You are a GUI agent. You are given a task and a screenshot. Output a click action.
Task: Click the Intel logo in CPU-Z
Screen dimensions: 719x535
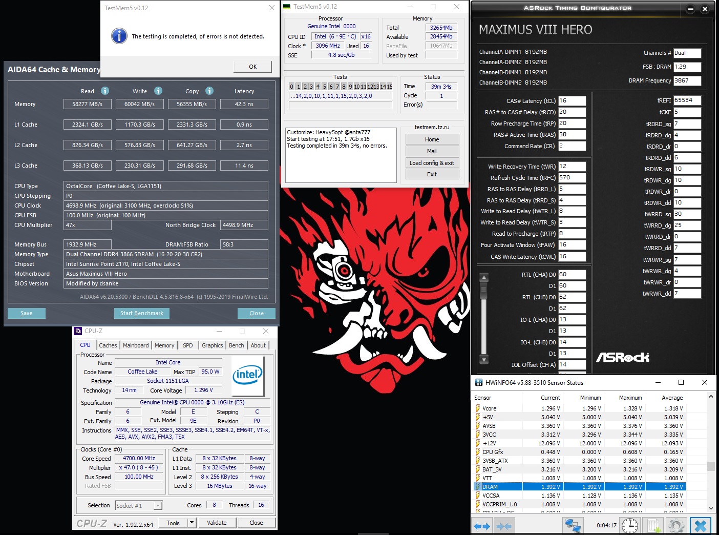click(248, 375)
